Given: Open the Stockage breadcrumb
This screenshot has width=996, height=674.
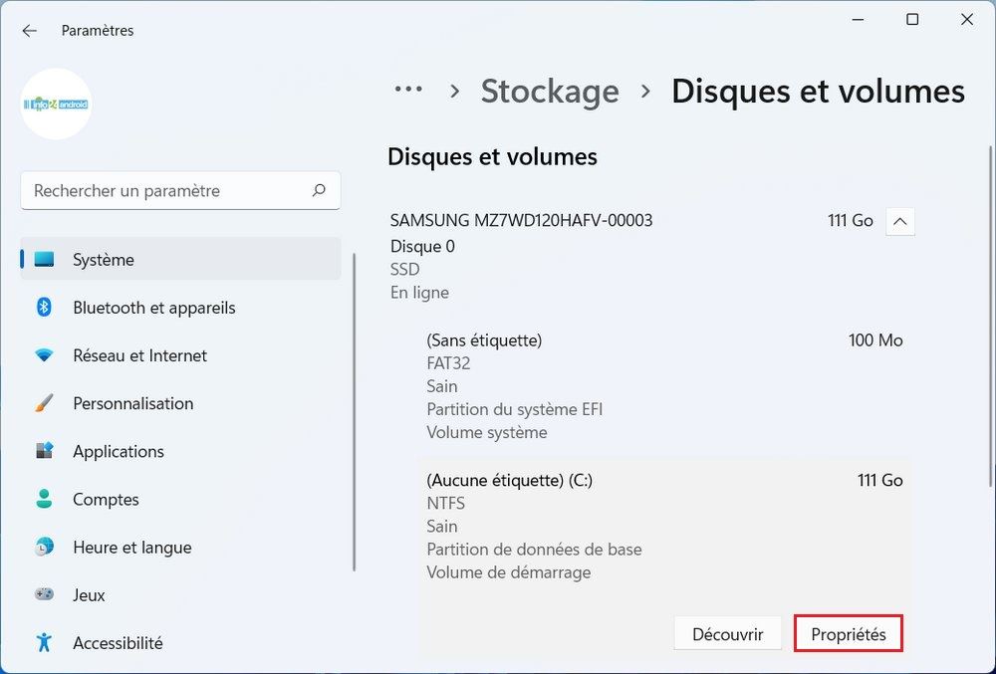Looking at the screenshot, I should [x=550, y=92].
